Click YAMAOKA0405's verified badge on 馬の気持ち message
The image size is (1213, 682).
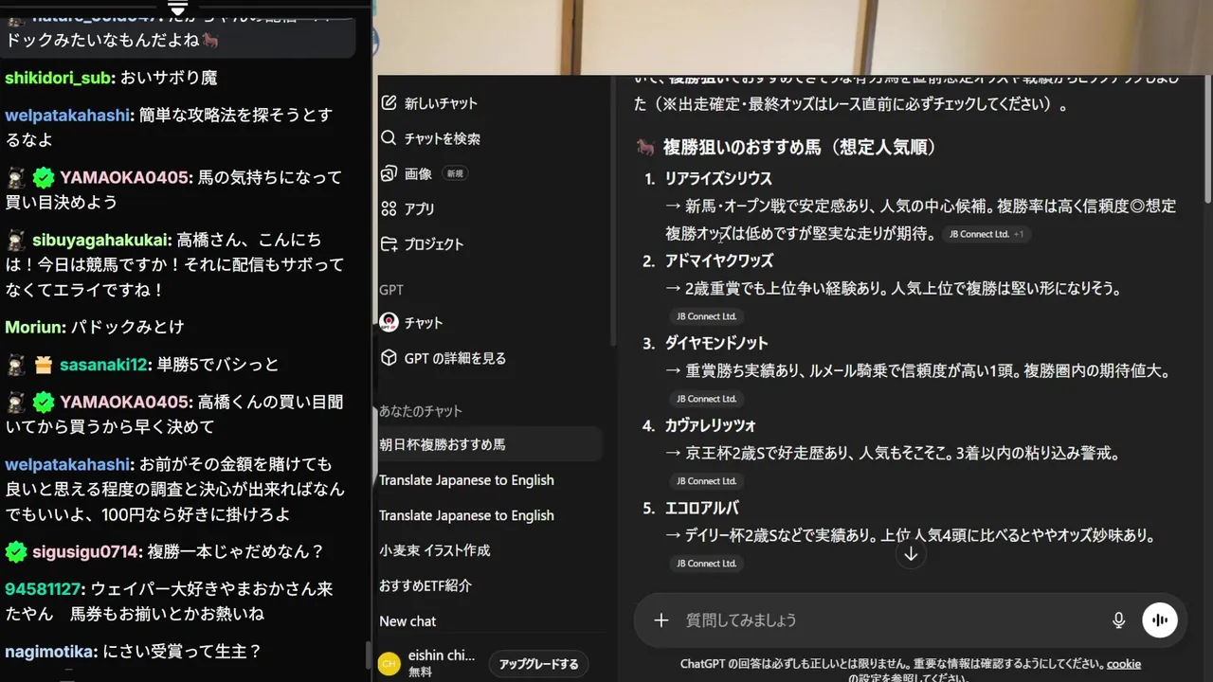[x=44, y=177]
